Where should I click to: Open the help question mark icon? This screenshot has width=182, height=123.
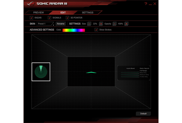146,4
